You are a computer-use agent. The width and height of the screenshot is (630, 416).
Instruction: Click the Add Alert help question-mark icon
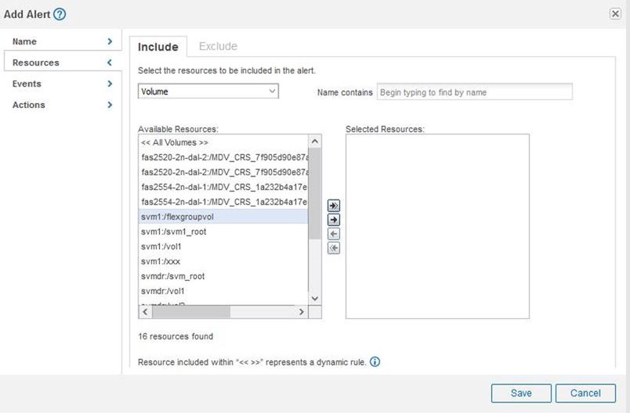[60, 14]
